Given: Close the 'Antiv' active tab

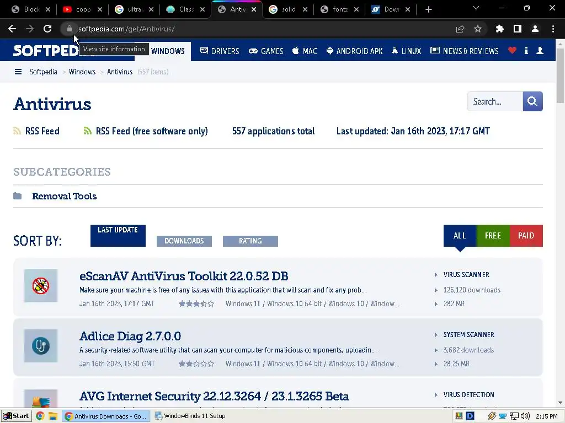Looking at the screenshot, I should [254, 9].
